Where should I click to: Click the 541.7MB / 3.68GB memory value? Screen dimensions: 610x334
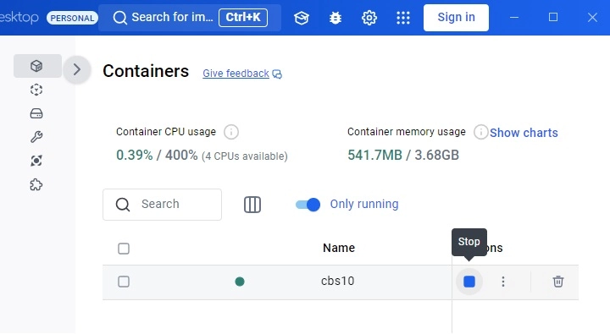(403, 155)
